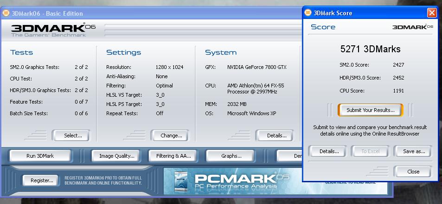Click the Feature Tests count 0 of 7
The image size is (442, 204).
coord(81,102)
